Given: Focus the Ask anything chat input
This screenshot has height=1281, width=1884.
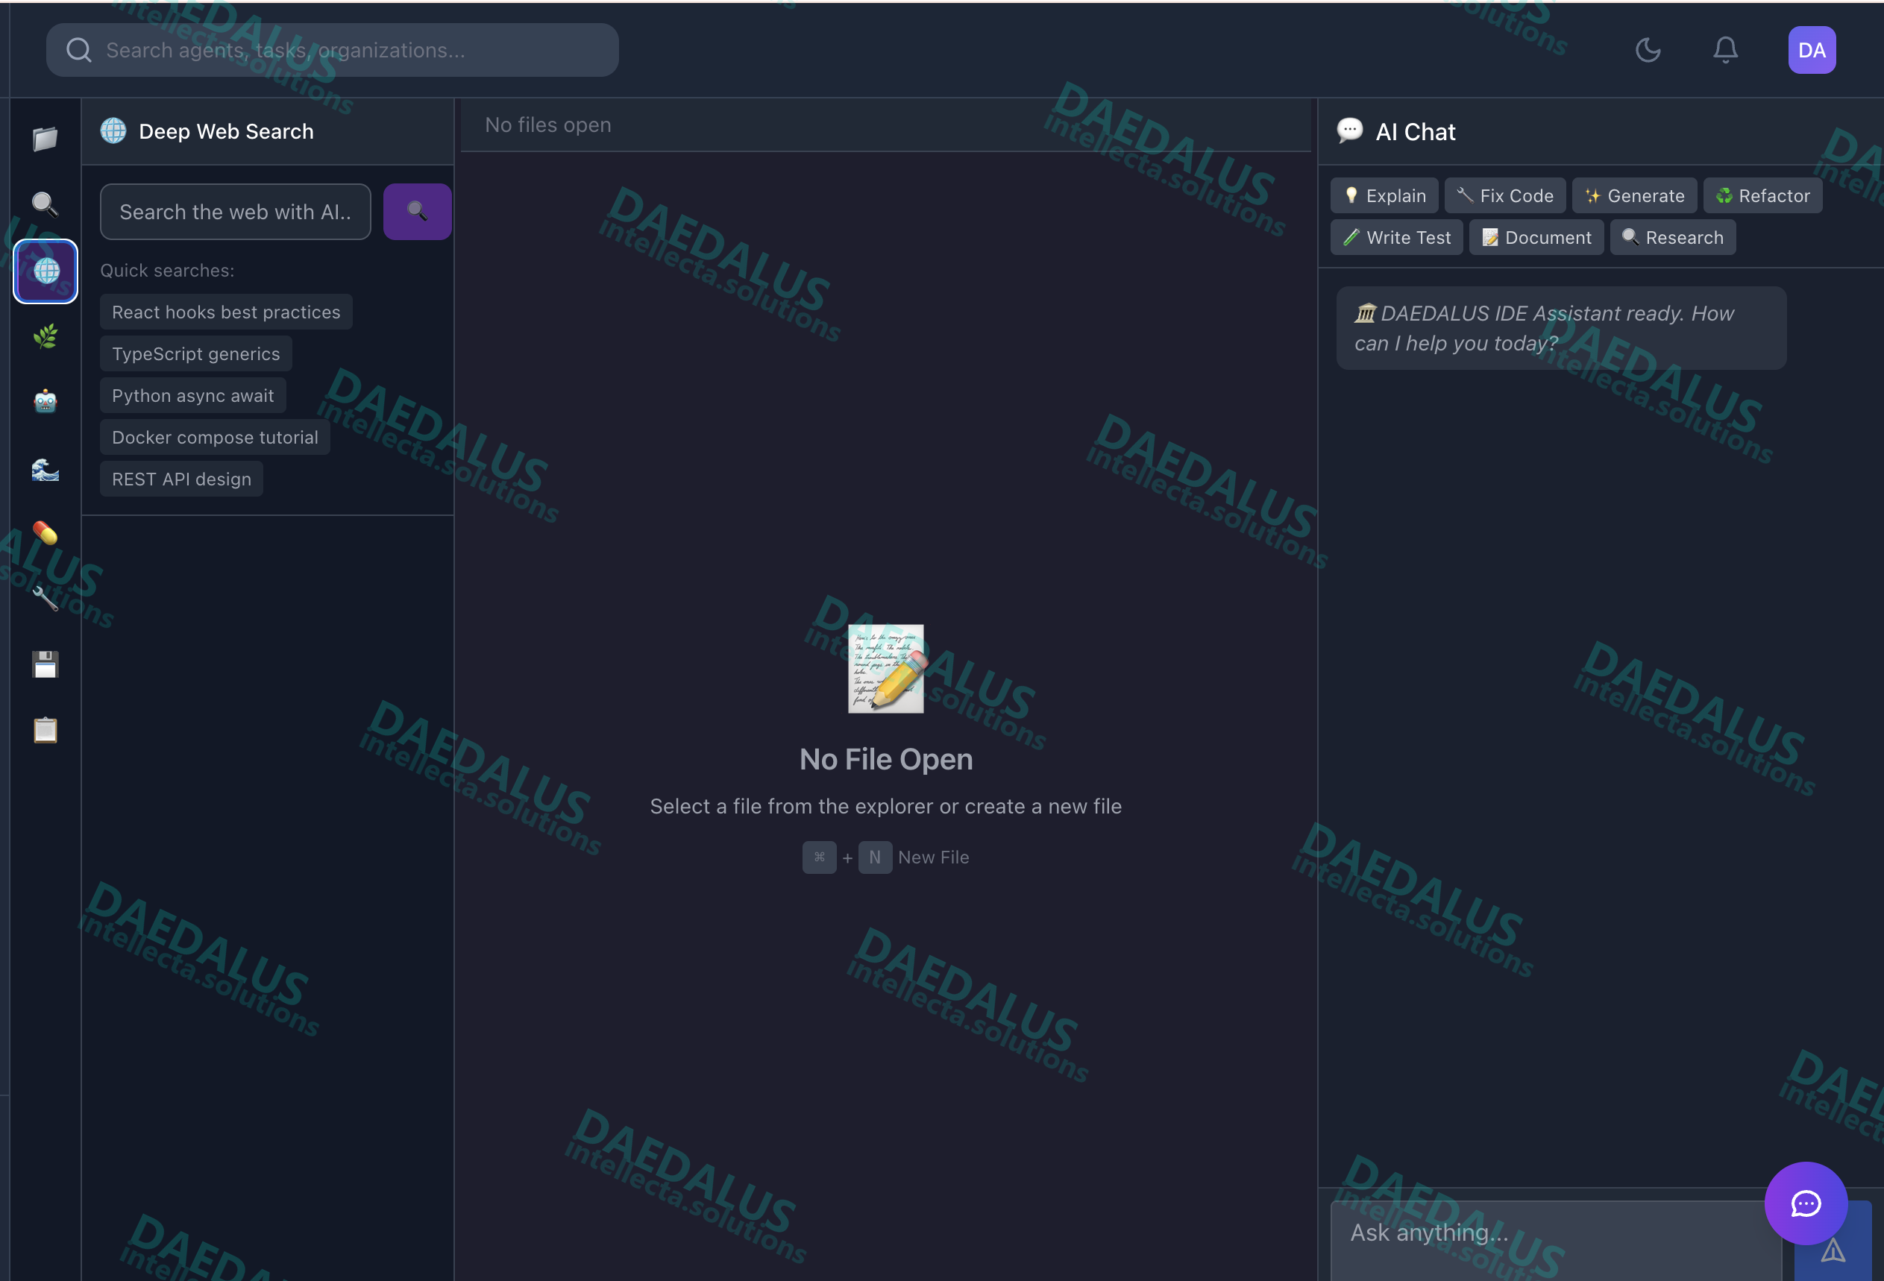Looking at the screenshot, I should [x=1556, y=1241].
